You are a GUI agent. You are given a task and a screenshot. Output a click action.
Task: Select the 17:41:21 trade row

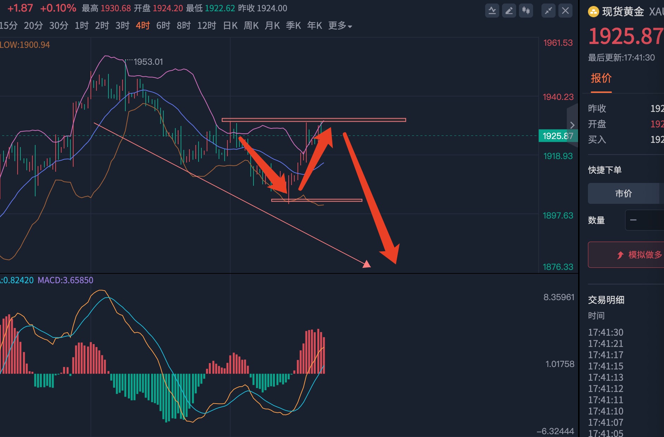[x=606, y=344]
